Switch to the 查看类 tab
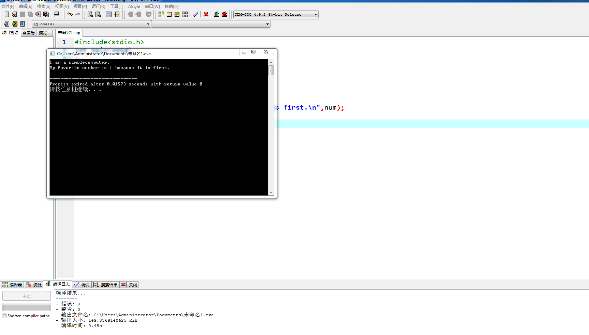589x335 pixels. pos(29,33)
